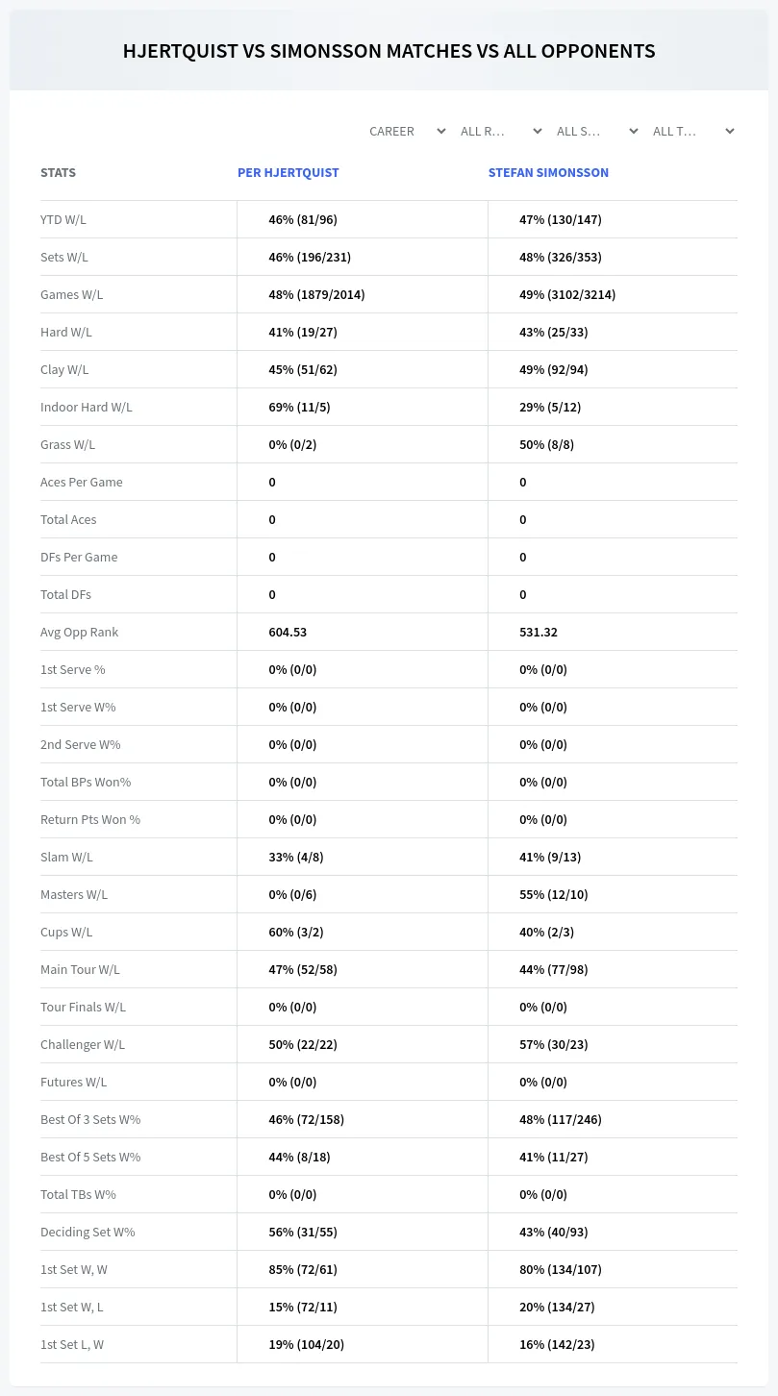Click the chevron arrow beside CAREER

[x=441, y=131]
